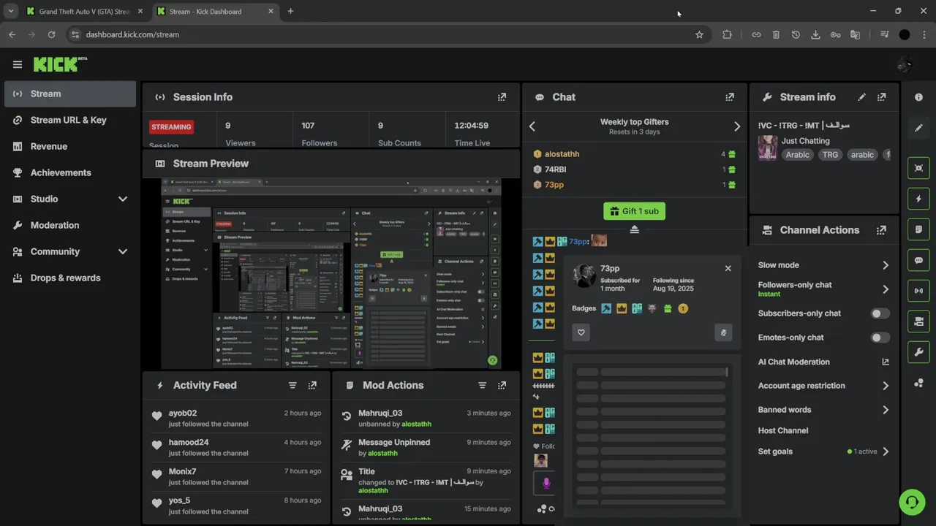
Task: Open Account age restriction settings chevron
Action: 886,386
